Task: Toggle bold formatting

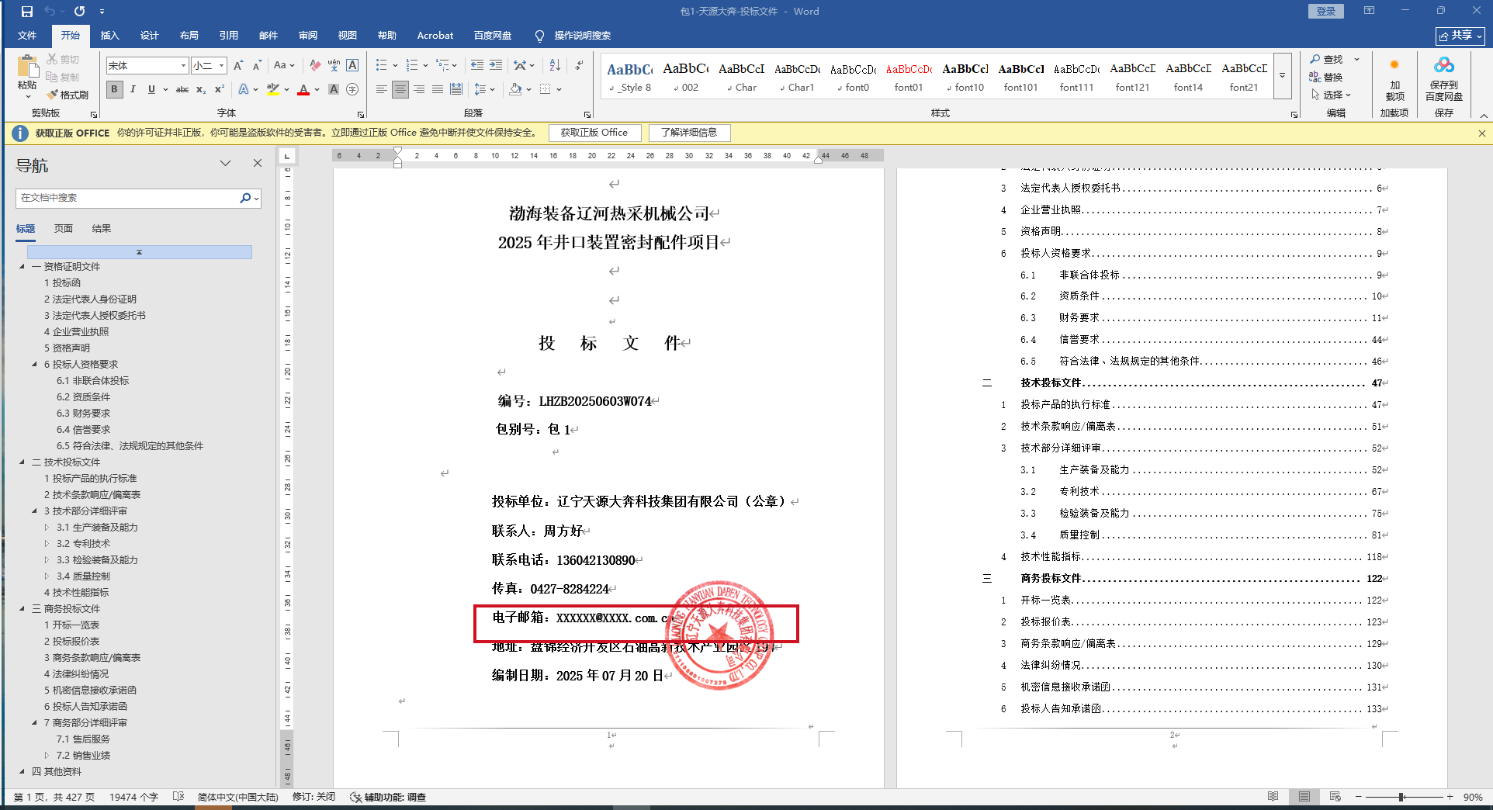Action: coord(114,89)
